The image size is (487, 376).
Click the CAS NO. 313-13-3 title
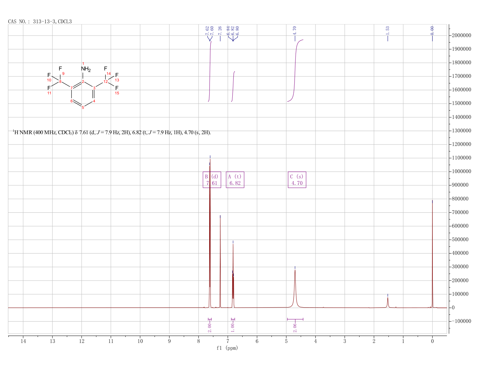(x=40, y=22)
